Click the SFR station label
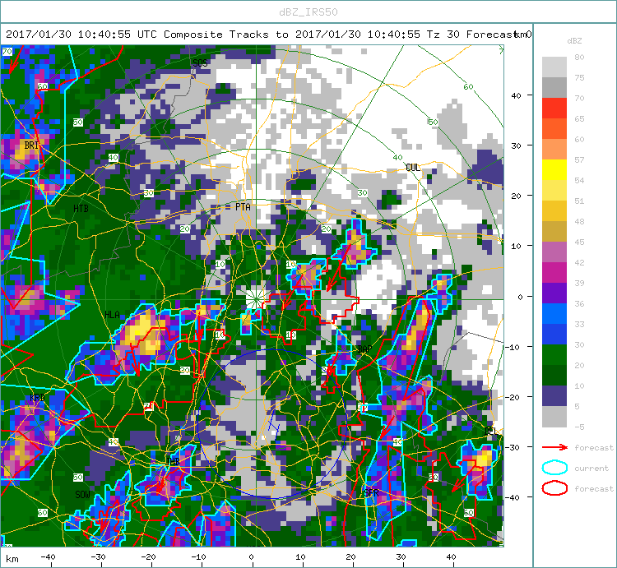The width and height of the screenshot is (617, 568). coord(372,492)
